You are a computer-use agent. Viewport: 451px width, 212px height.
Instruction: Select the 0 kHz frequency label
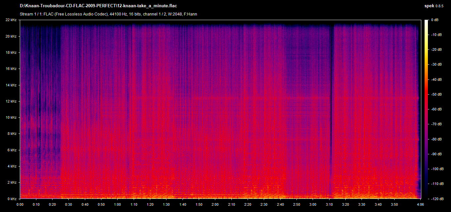coord(12,198)
